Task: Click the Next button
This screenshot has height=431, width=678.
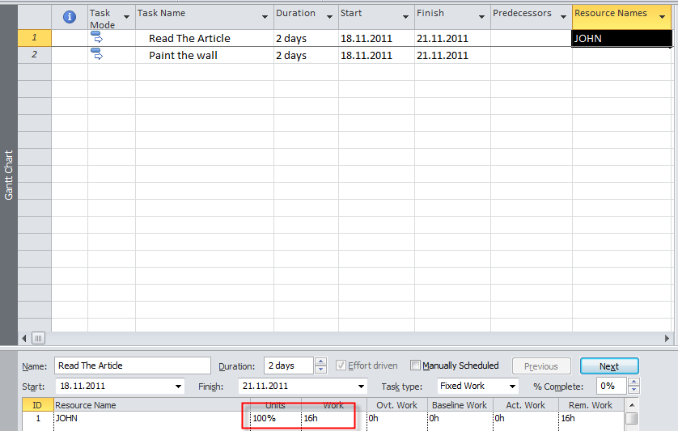Action: click(x=608, y=366)
